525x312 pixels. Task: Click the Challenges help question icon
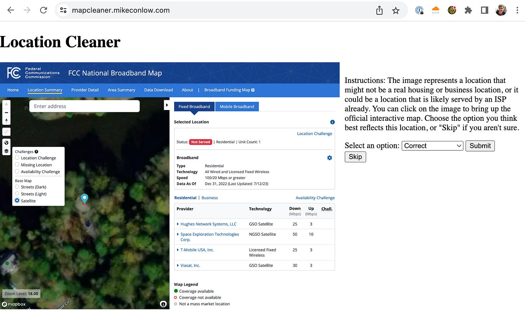[36, 151]
